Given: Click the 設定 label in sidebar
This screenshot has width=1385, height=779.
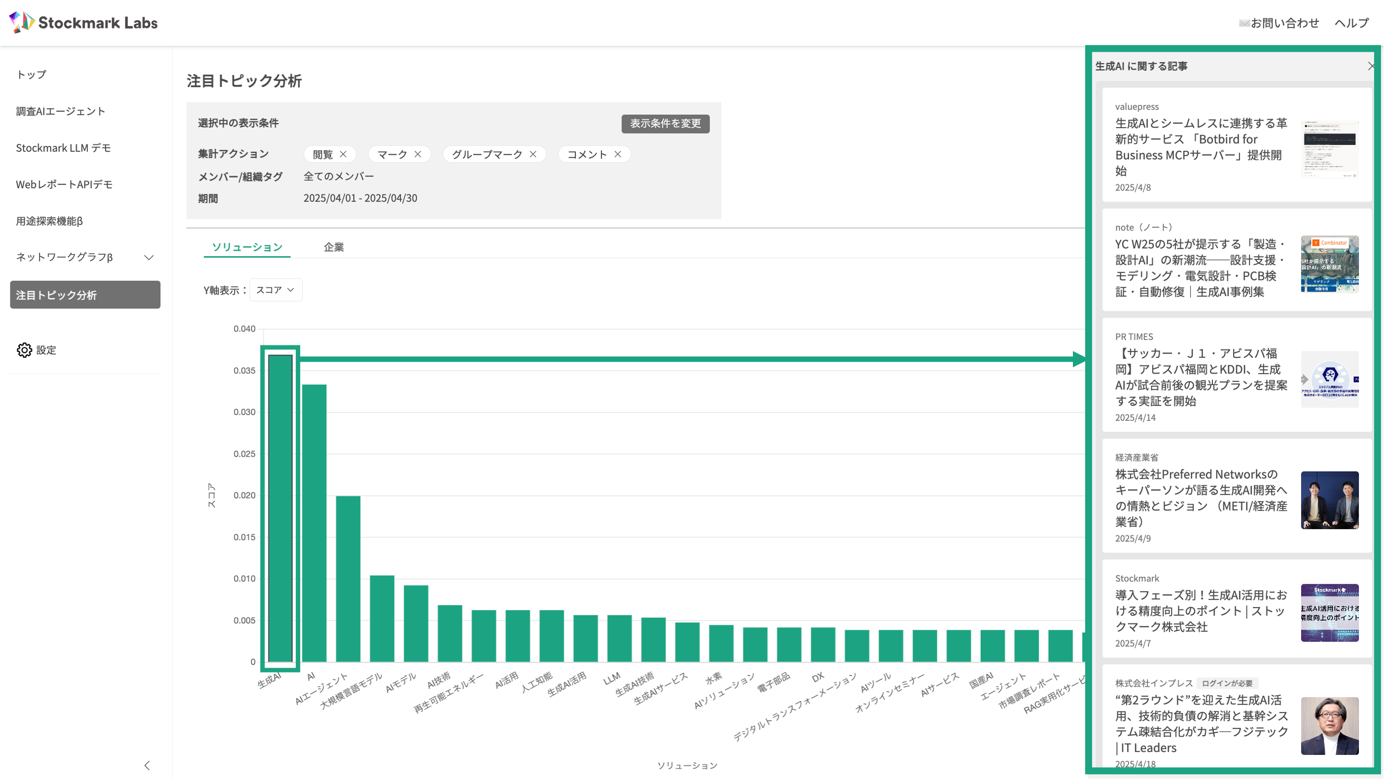Looking at the screenshot, I should [46, 350].
